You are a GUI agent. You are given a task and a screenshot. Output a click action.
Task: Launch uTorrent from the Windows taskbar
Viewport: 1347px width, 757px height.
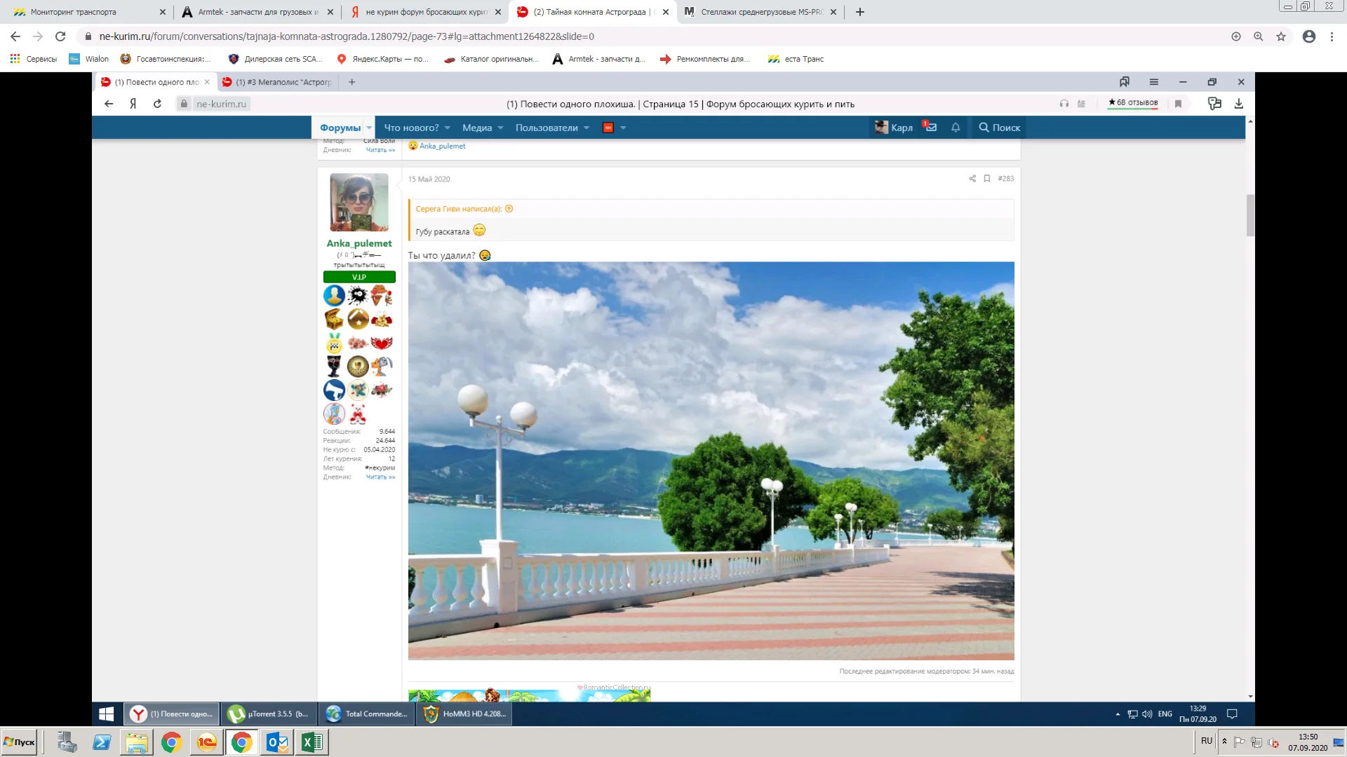coord(270,714)
